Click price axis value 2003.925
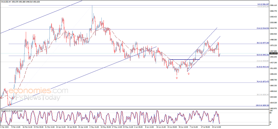Image resolution: width=278 pixels, height=129 pixels. (x=273, y=34)
